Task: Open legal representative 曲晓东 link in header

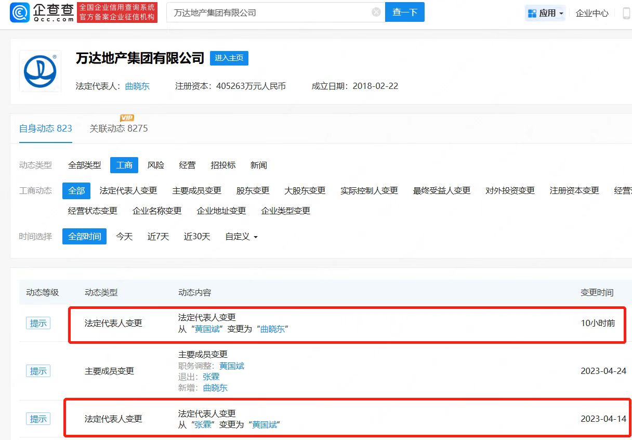Action: coord(137,86)
